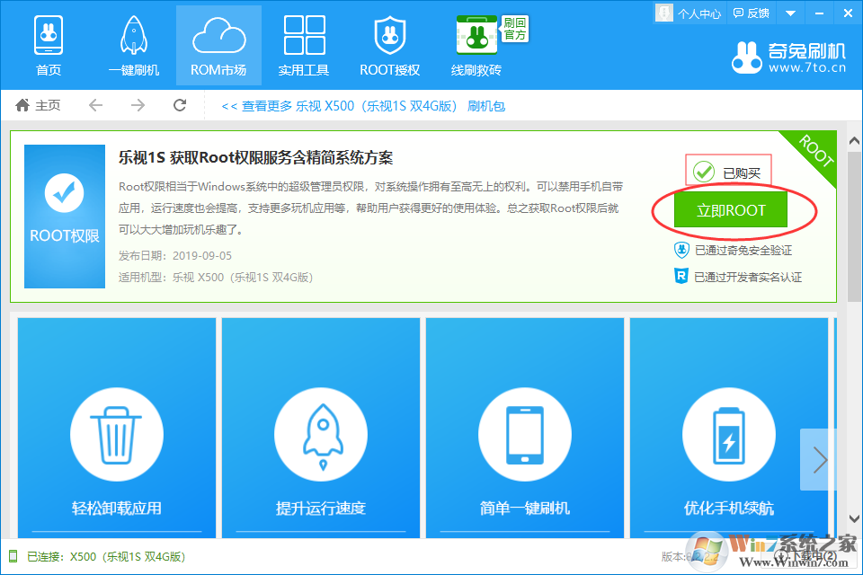Click the ROOT权限 package thumbnail
Viewport: 863px width, 575px height.
tap(65, 217)
